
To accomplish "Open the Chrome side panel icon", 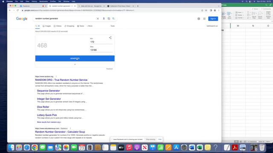I will pos(211,10).
